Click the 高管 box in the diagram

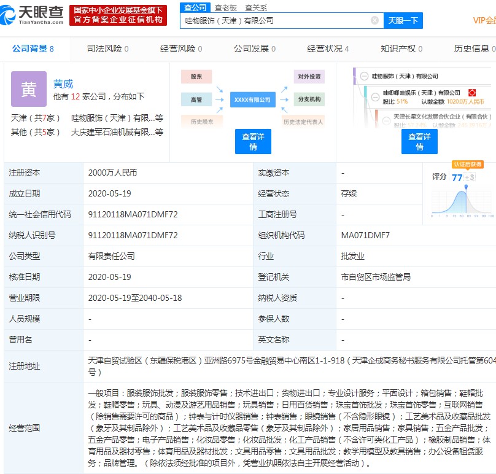(x=196, y=99)
